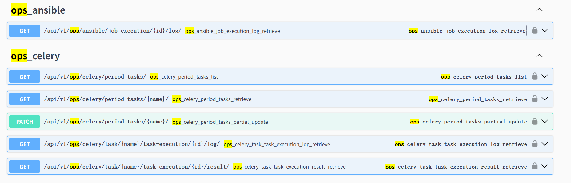The image size is (571, 183).
Task: Expand the PATCH period-tasks endpoint chevron
Action: point(545,122)
